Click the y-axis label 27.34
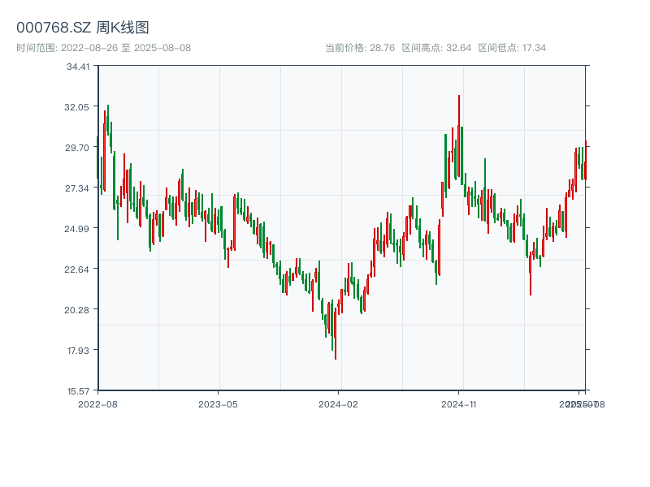Image resolution: width=650 pixels, height=487 pixels. (77, 188)
